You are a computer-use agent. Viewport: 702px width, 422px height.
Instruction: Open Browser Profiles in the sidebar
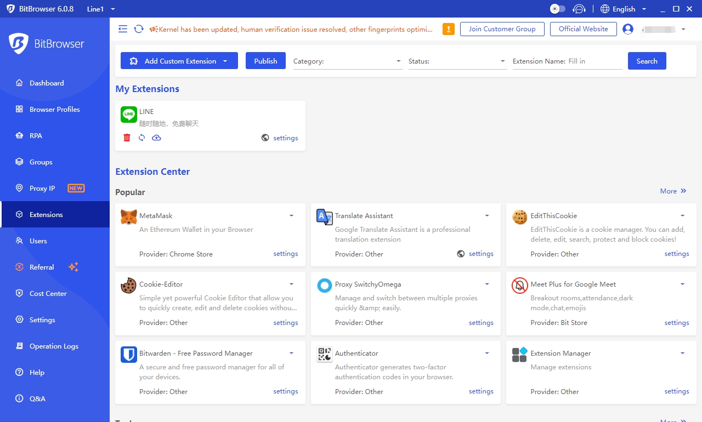pyautogui.click(x=55, y=110)
